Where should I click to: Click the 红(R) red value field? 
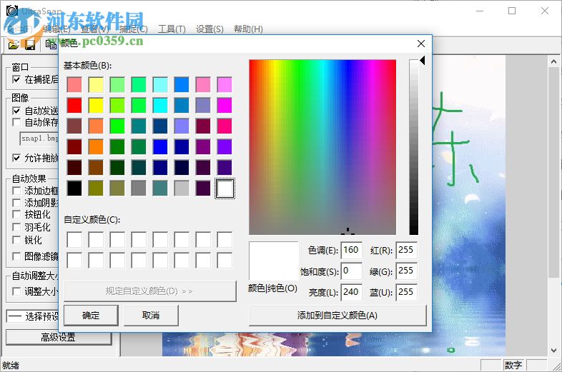(x=406, y=250)
